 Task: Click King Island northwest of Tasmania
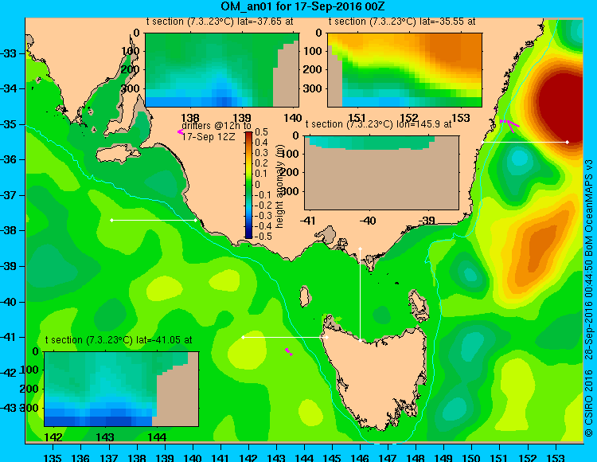coord(304,296)
